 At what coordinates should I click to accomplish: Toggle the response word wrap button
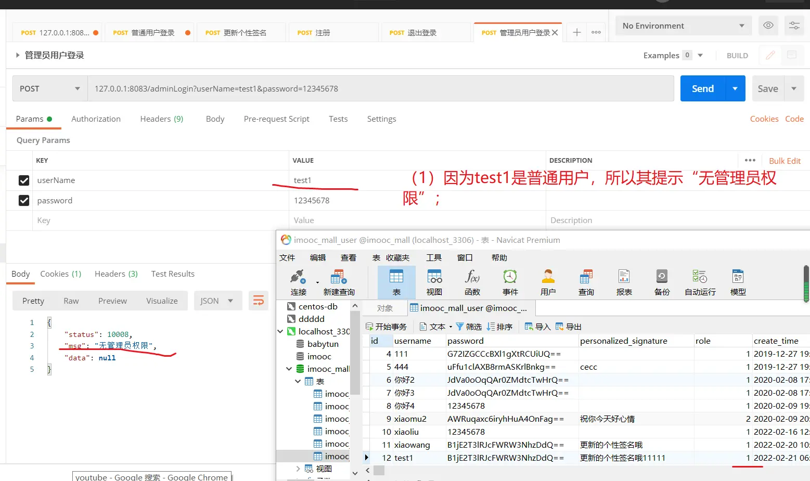[259, 301]
